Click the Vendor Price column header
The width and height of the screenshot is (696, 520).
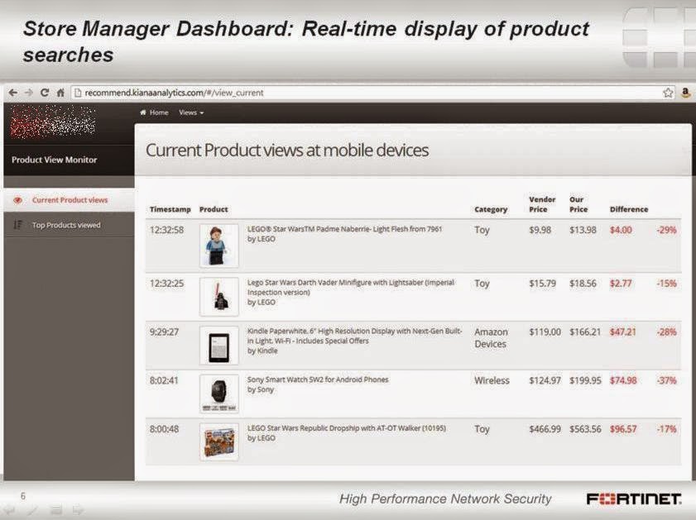tap(542, 204)
